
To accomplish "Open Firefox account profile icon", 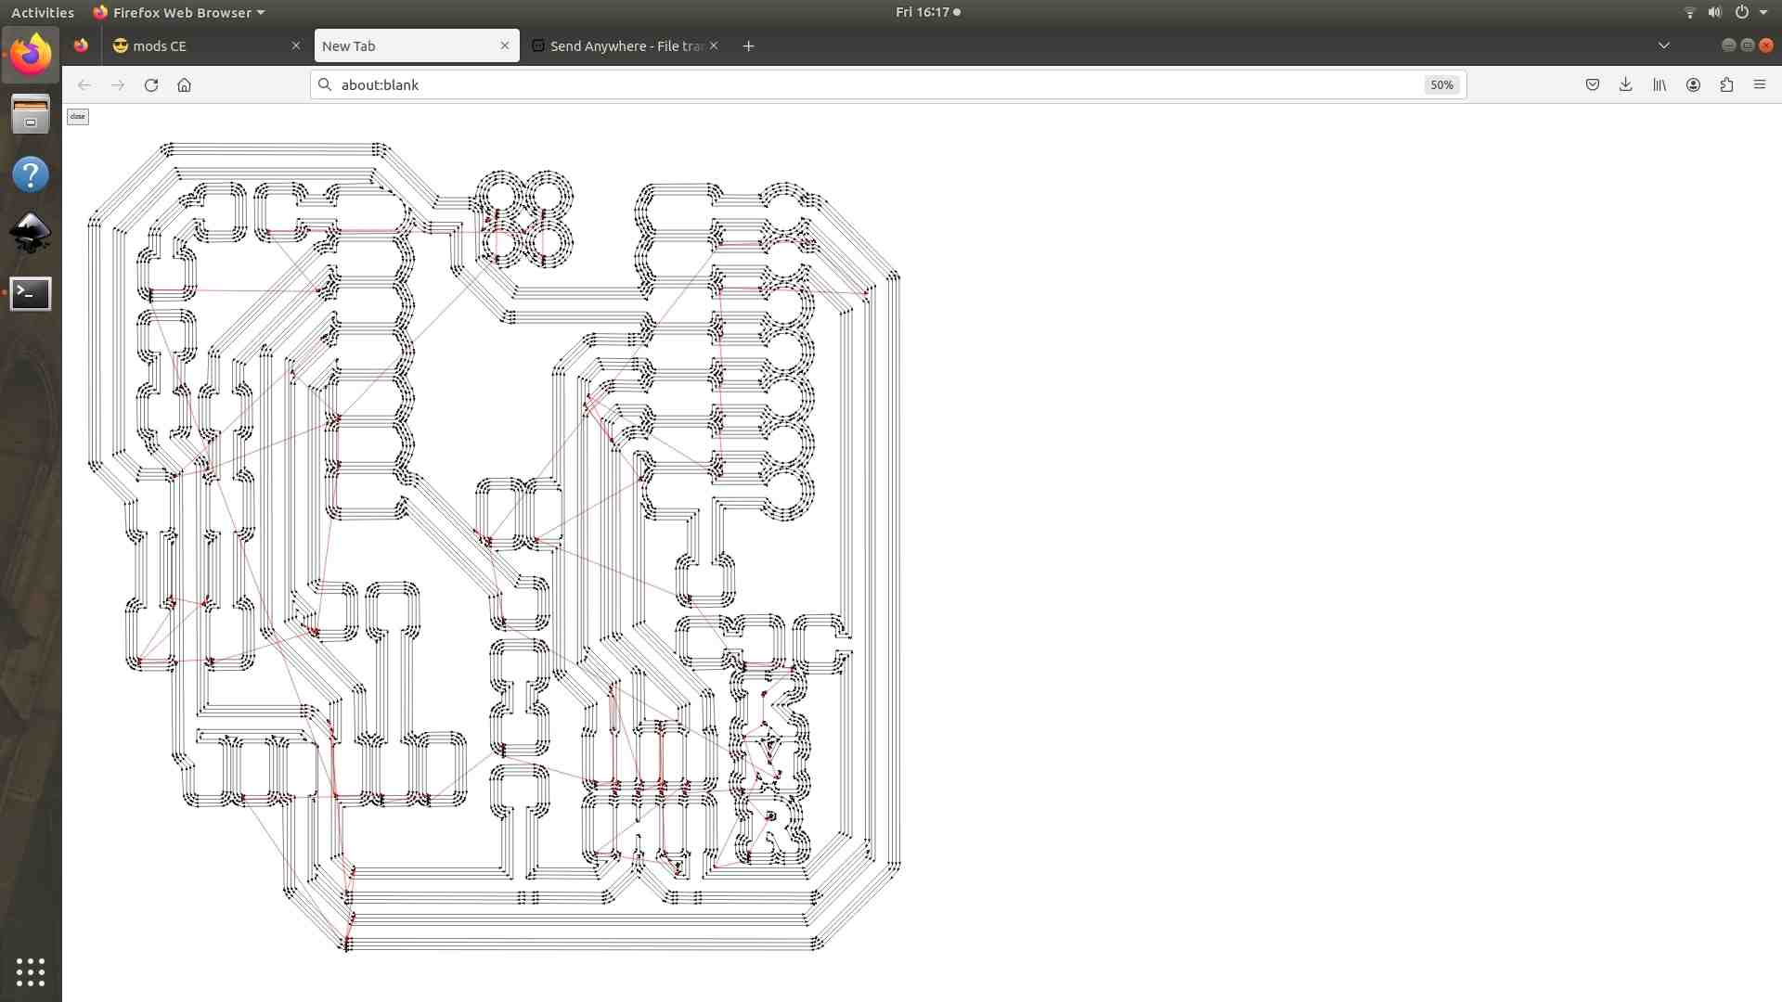I will point(1693,84).
